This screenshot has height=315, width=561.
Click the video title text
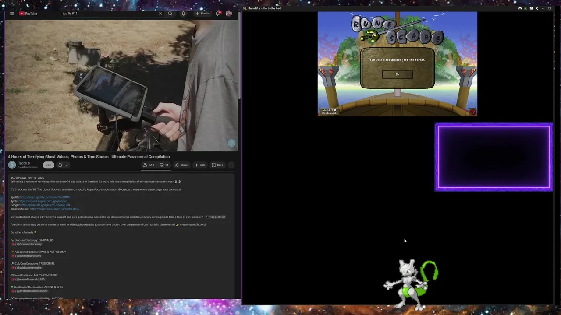coord(89,157)
